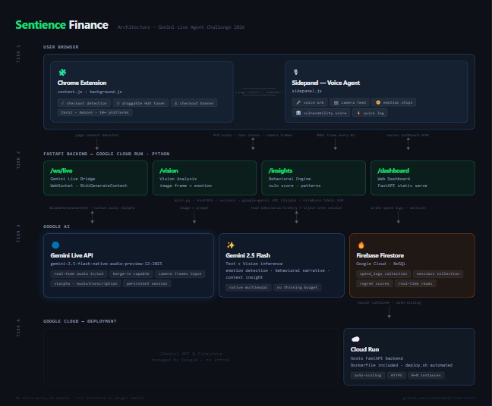The width and height of the screenshot is (492, 406).
Task: Select the /insights endpoint card
Action: (314, 178)
